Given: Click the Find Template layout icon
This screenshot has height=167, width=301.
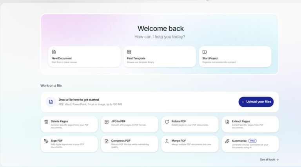Looking at the screenshot, I should click(129, 52).
